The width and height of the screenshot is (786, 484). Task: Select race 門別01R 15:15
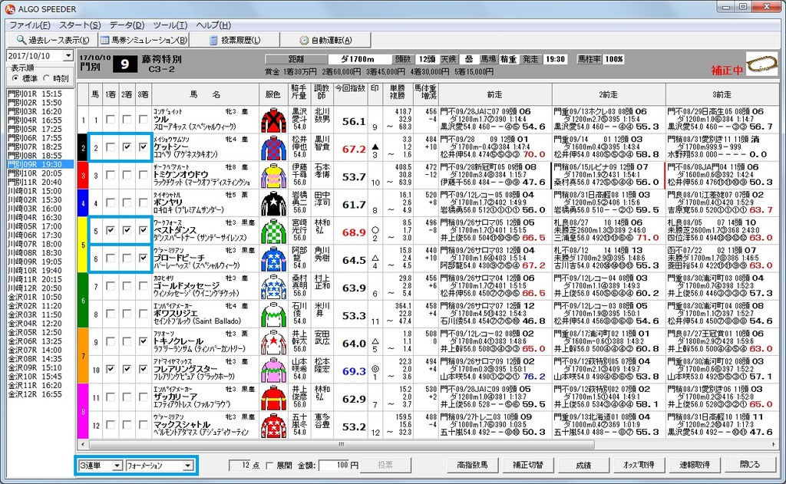(35, 94)
